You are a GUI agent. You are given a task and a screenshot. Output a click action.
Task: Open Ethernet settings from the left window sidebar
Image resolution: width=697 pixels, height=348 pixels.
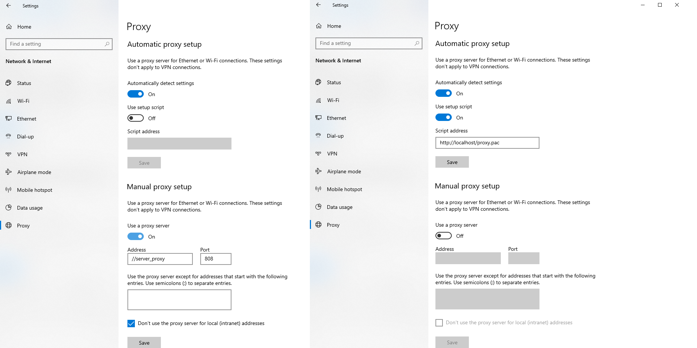click(27, 119)
